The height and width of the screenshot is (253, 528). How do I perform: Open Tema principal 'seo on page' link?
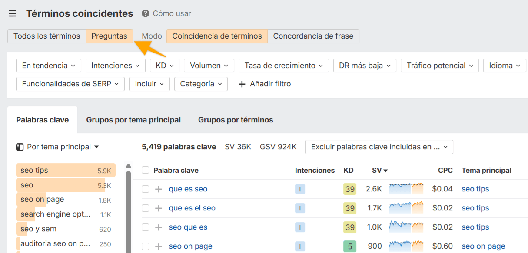(x=483, y=246)
